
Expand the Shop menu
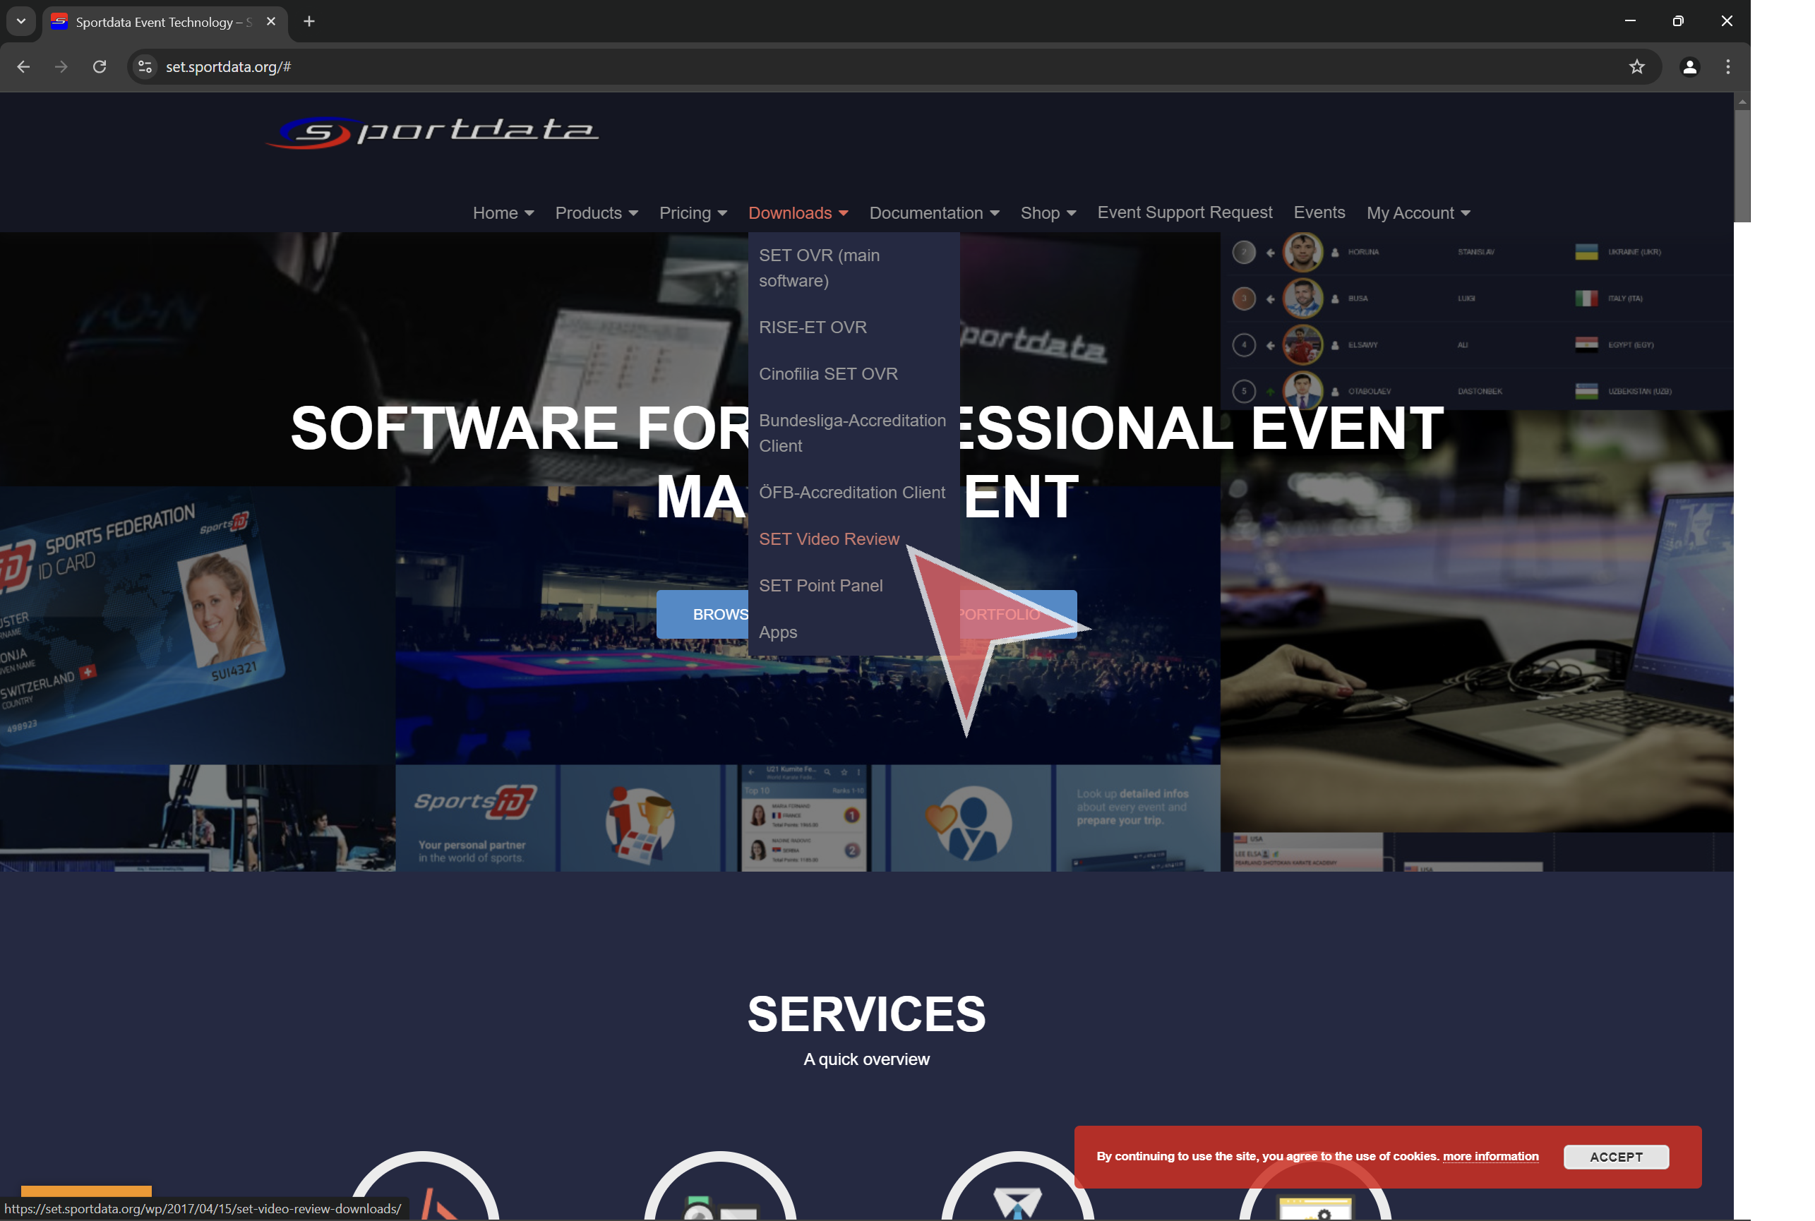pos(1048,212)
